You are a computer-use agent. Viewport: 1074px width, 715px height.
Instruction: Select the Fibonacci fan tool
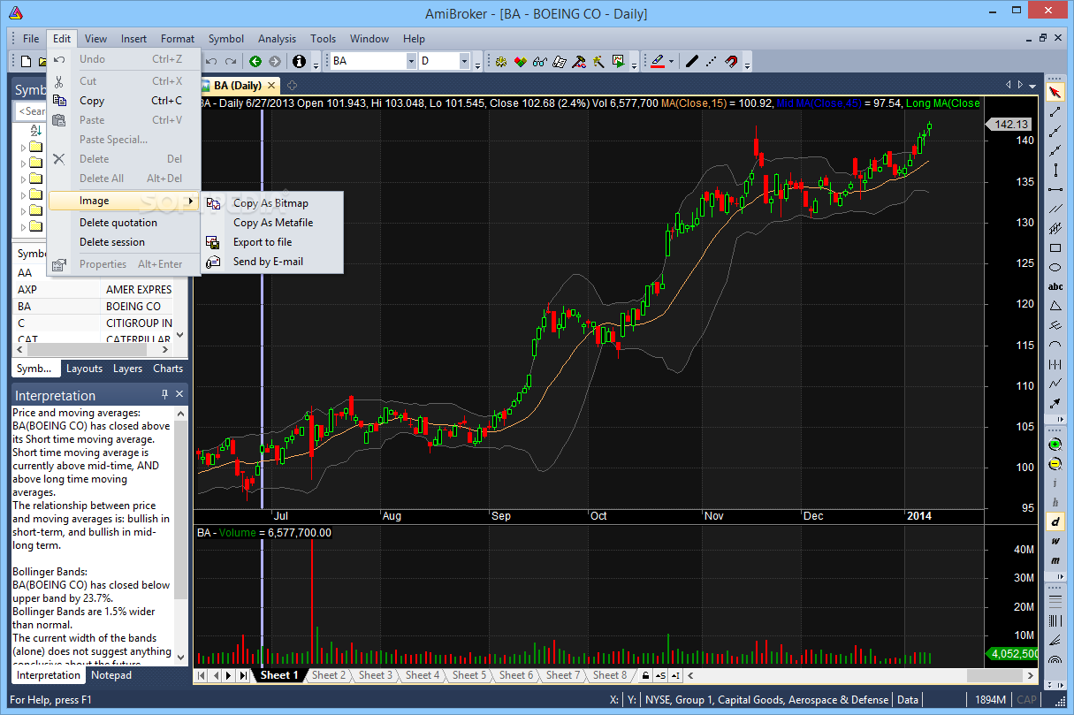tap(1055, 639)
